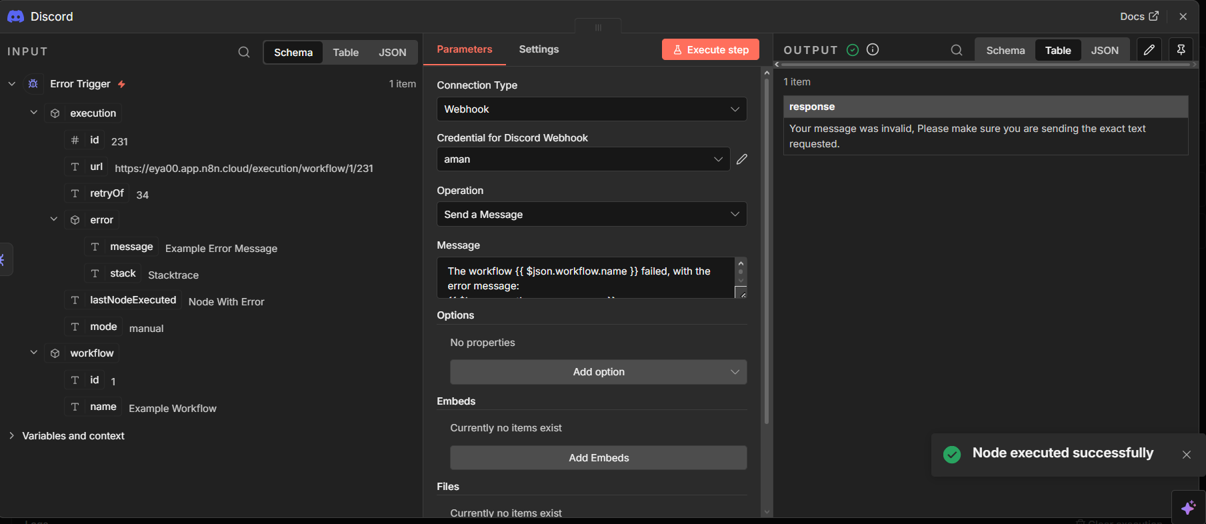The image size is (1206, 524).
Task: Click inside the Message text field
Action: [585, 278]
